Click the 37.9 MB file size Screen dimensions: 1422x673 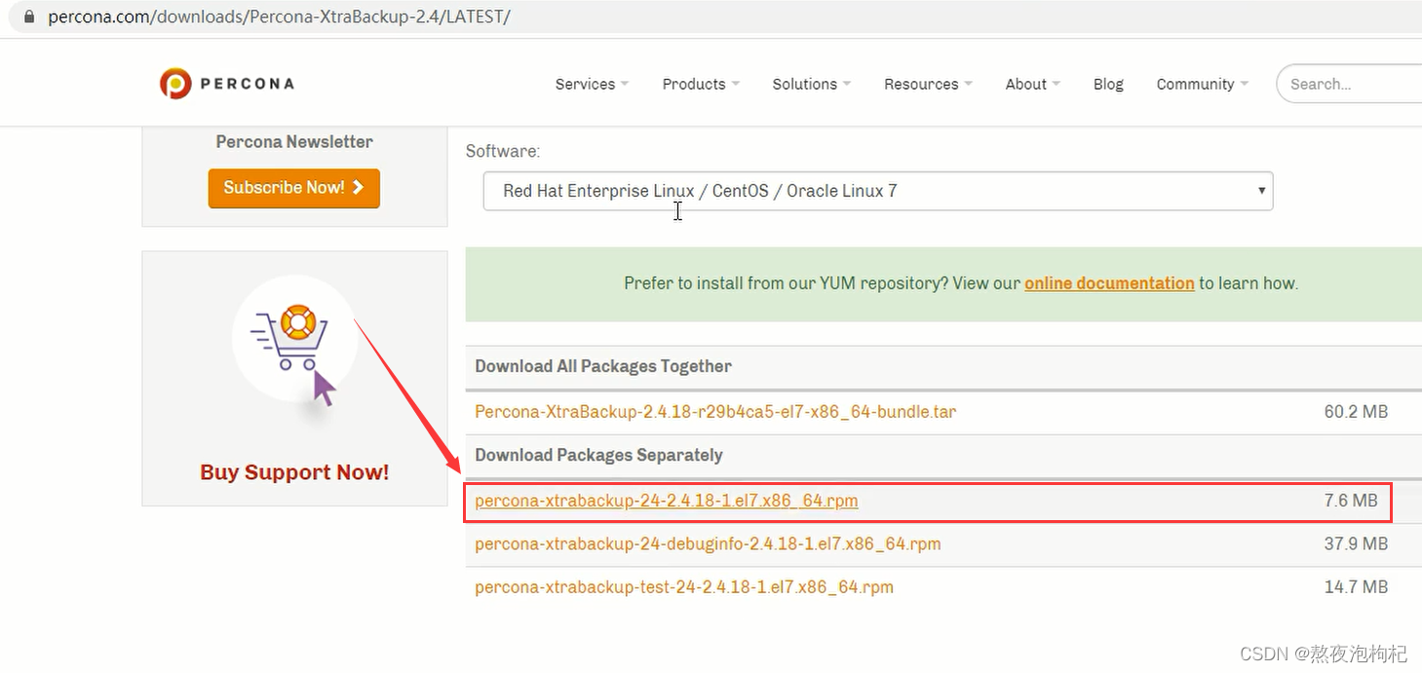pos(1356,543)
